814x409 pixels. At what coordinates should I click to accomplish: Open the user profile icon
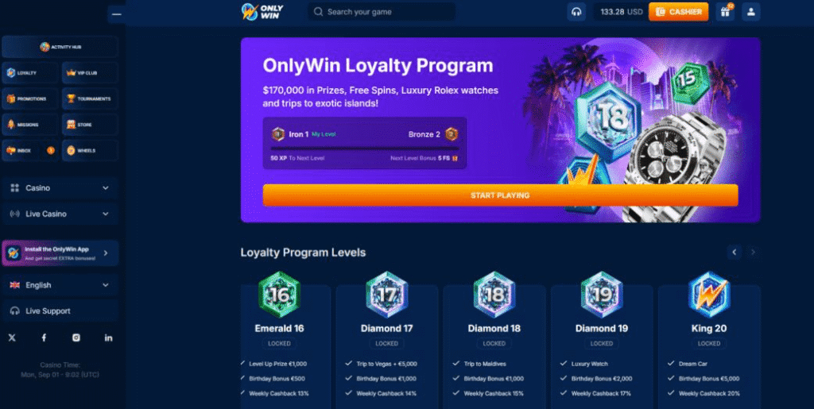tap(750, 11)
